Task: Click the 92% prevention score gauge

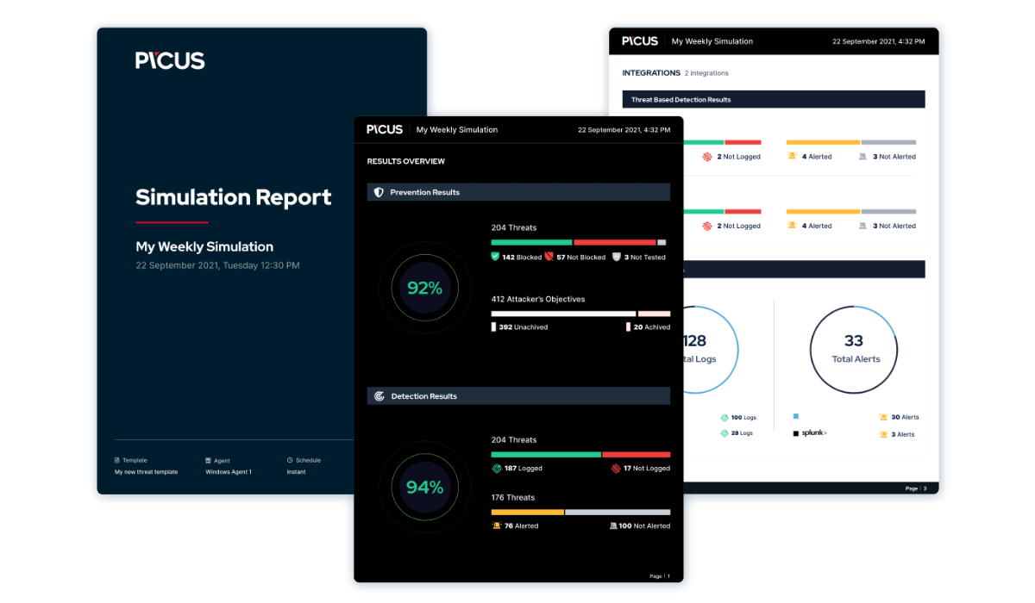Action: tap(424, 289)
